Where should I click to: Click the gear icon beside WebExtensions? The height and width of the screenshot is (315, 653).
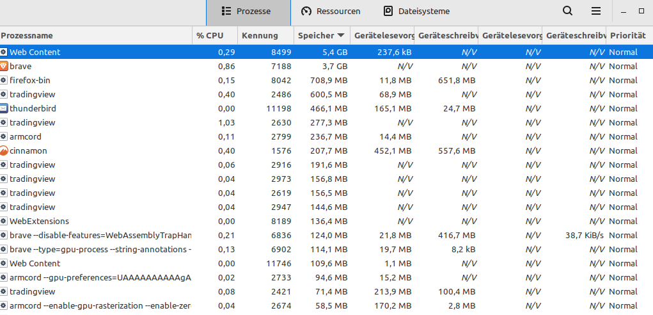[4, 222]
